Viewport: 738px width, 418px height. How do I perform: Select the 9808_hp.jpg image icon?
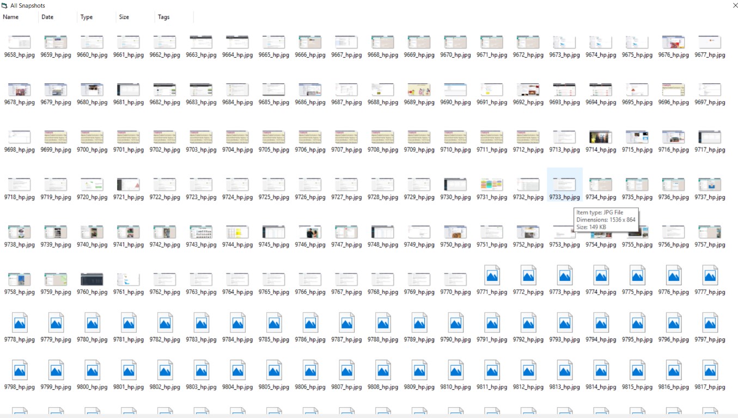383,371
